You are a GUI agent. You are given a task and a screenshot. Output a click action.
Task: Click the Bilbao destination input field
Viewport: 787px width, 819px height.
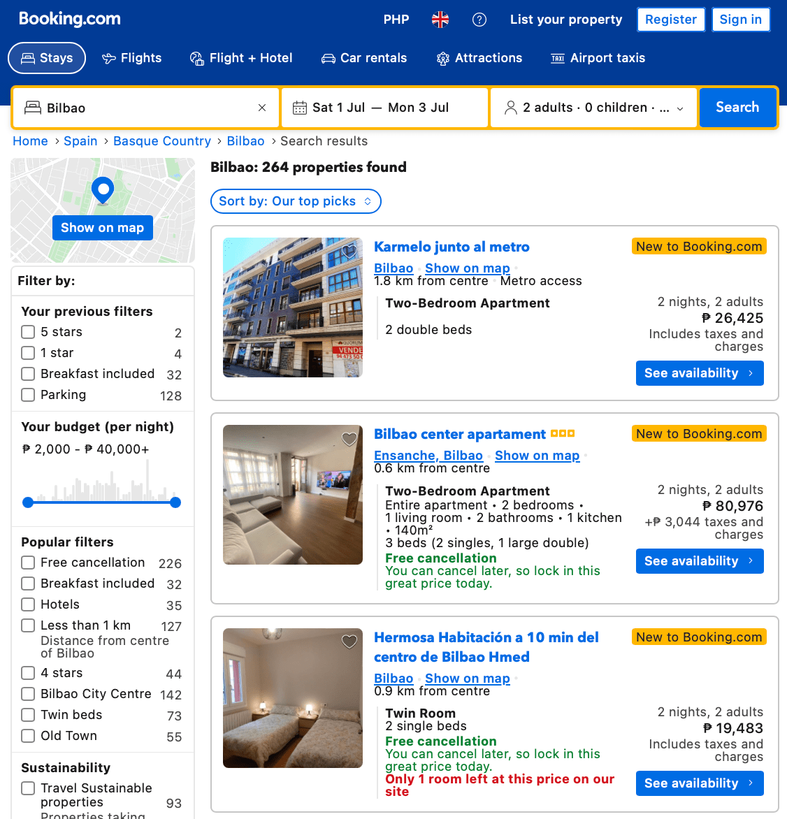click(x=146, y=108)
